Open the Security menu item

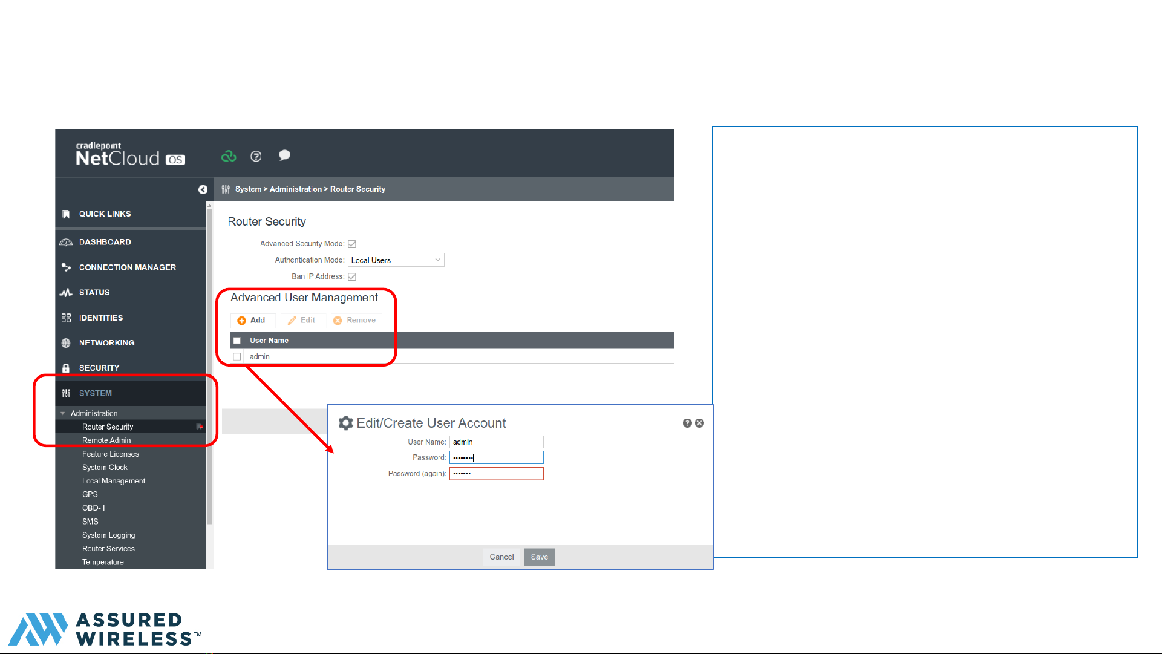pyautogui.click(x=99, y=368)
